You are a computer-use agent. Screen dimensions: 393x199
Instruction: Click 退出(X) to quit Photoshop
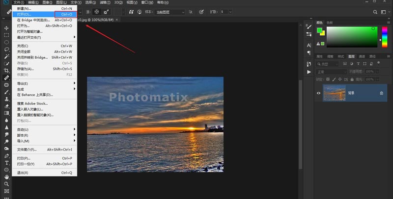(23, 173)
